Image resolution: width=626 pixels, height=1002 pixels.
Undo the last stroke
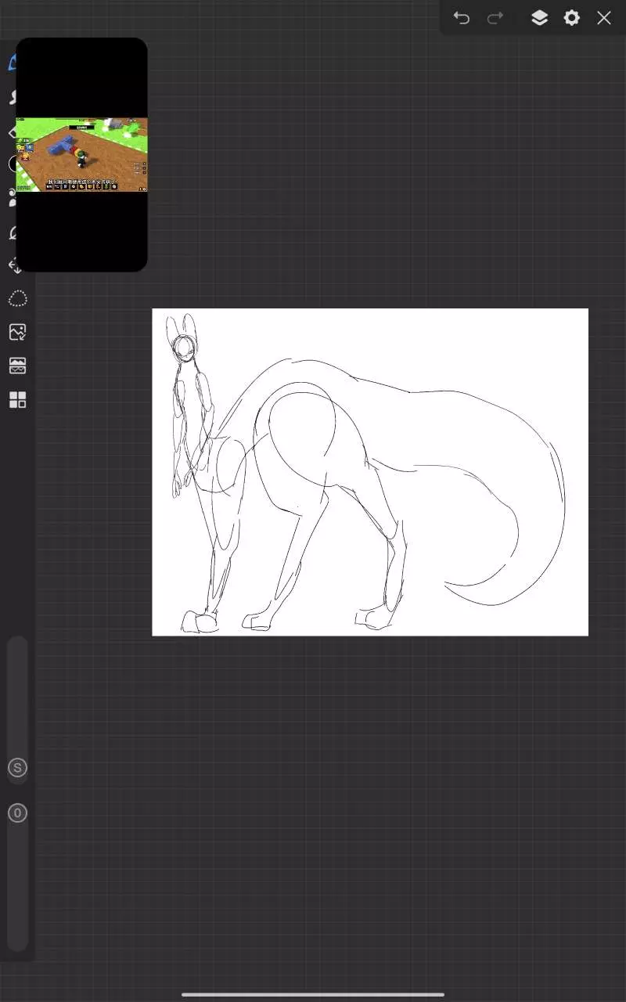coord(462,17)
